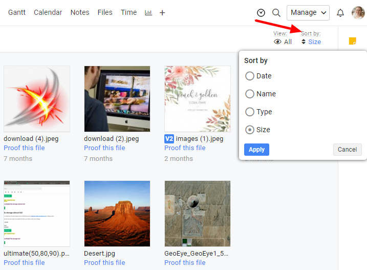This screenshot has height=270, width=367.
Task: Open the user profile avatar
Action: (358, 13)
